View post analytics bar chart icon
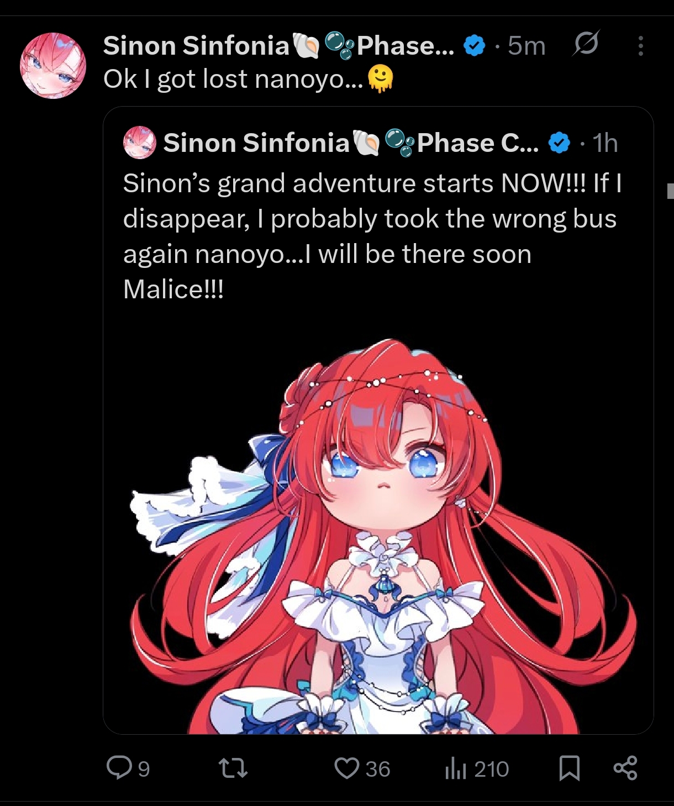Screen dimensions: 674x806 [x=456, y=769]
